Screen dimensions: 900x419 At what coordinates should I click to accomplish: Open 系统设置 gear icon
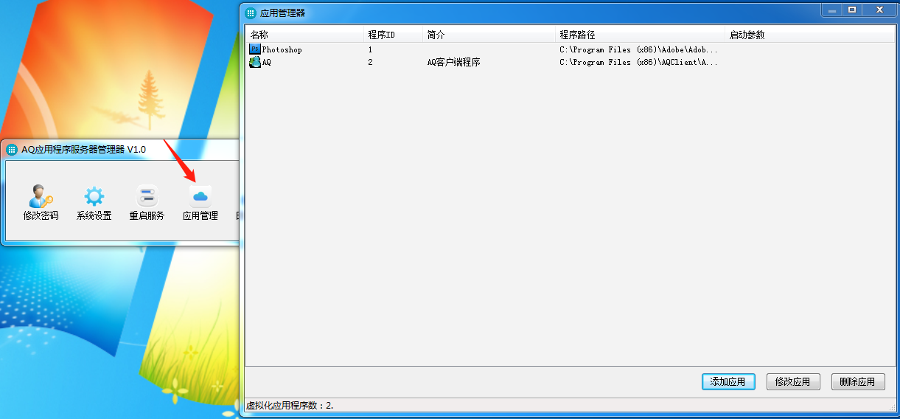(94, 196)
